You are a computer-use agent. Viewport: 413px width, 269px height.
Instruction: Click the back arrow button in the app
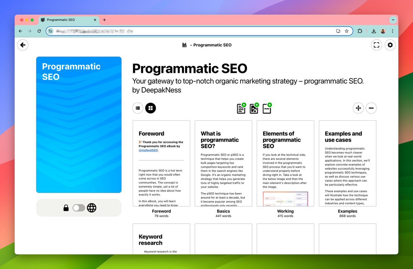pyautogui.click(x=23, y=45)
